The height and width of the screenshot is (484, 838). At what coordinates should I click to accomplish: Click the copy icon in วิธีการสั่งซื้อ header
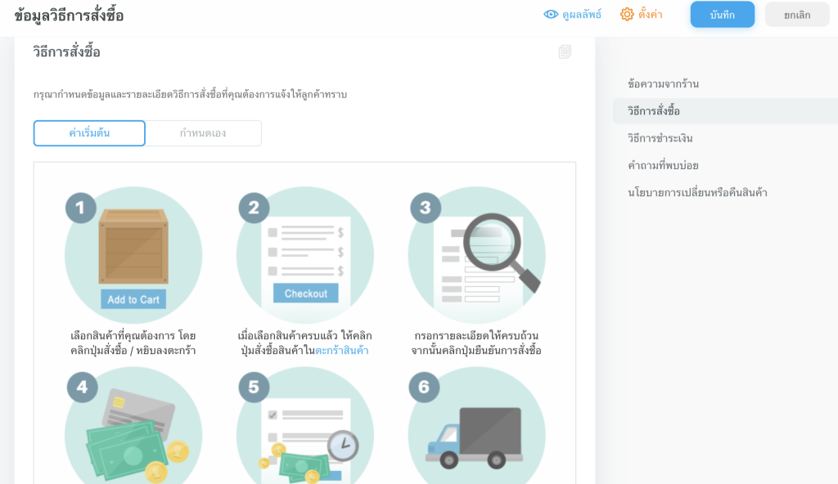point(565,52)
